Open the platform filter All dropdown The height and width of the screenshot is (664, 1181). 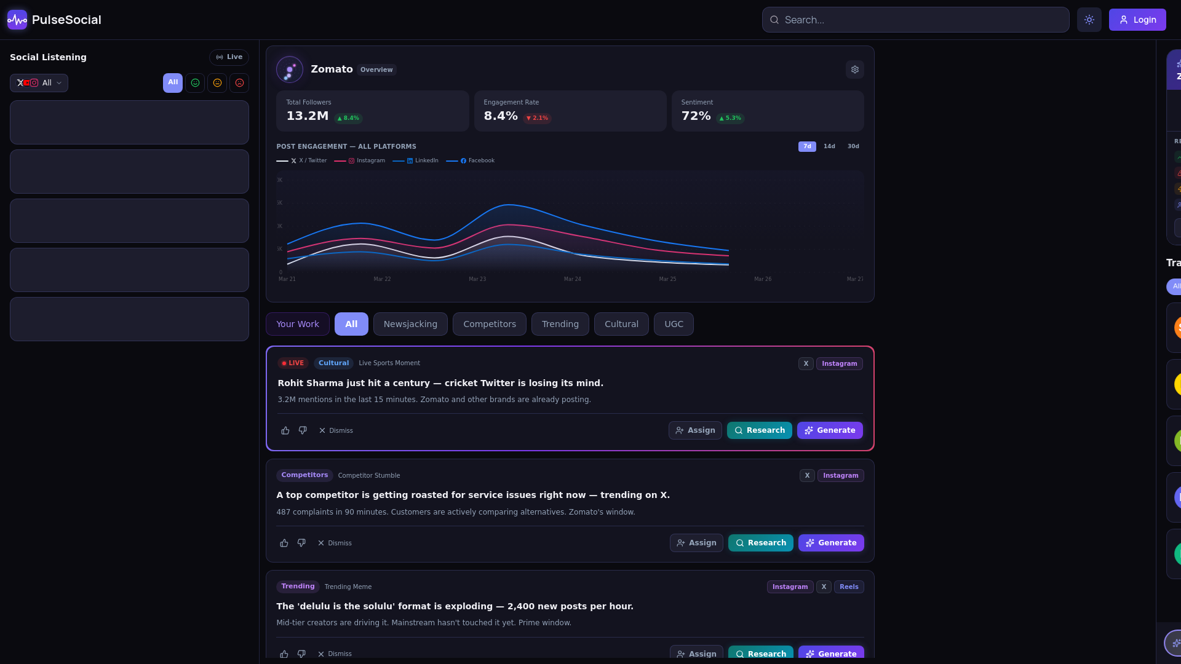click(x=39, y=83)
